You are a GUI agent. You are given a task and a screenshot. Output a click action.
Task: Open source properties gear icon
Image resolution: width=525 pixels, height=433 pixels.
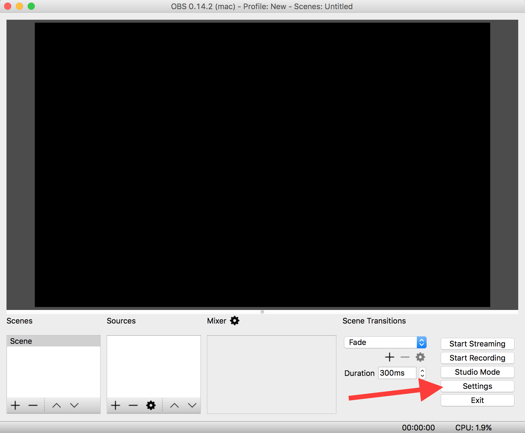(151, 405)
